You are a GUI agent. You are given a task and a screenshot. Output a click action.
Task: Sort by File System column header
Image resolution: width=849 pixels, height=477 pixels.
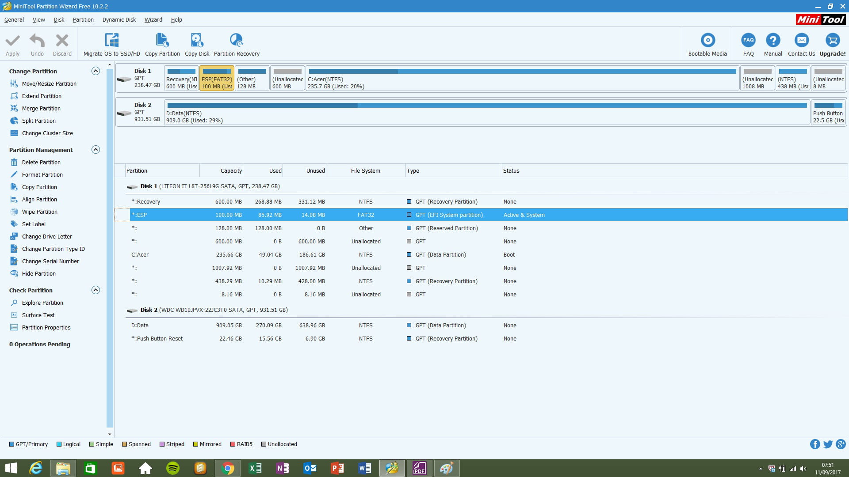366,170
